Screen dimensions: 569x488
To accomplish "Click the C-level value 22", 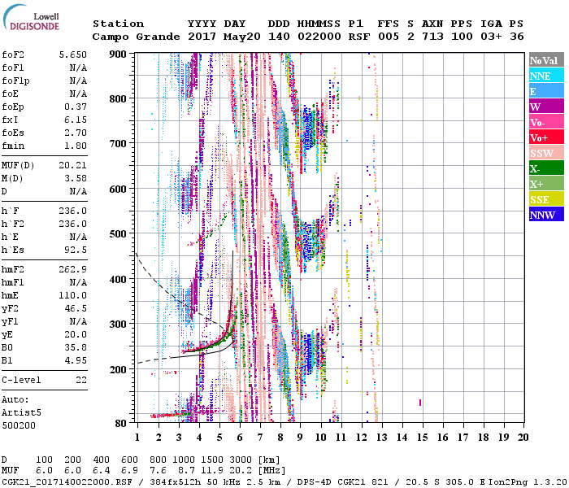I will click(81, 380).
